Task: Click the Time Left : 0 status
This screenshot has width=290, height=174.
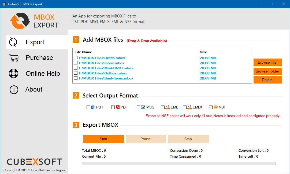Action: pos(248,156)
